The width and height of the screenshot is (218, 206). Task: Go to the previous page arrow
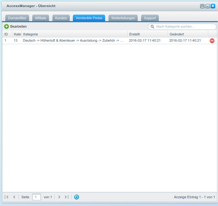(14, 197)
